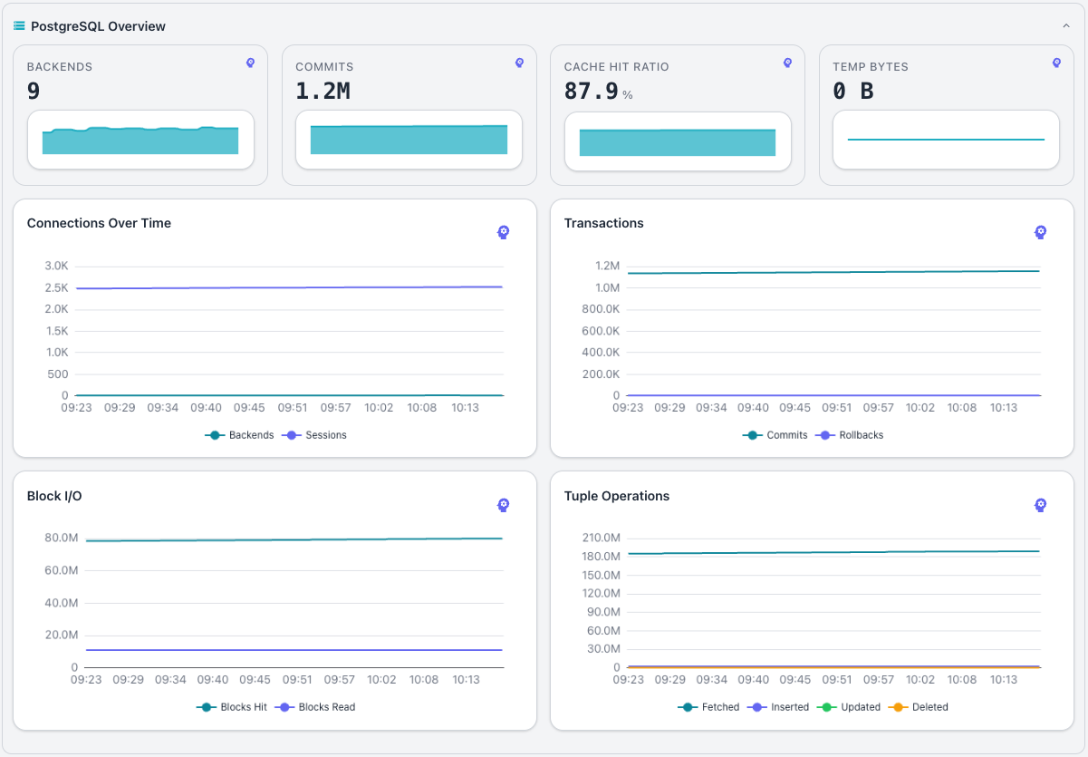Viewport: 1088px width, 757px height.
Task: Click the 30.0M axis label in Tuple Operations
Action: [x=605, y=649]
